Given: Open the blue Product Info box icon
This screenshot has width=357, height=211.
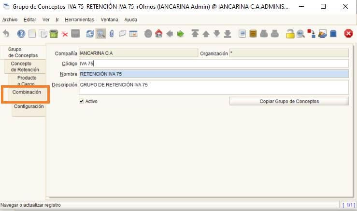Looking at the screenshot, I should (x=333, y=34).
